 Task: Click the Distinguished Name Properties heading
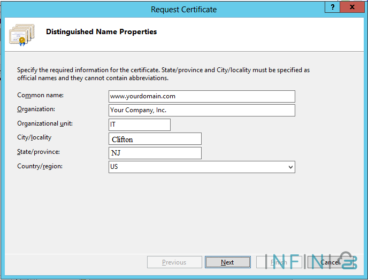pyautogui.click(x=101, y=32)
